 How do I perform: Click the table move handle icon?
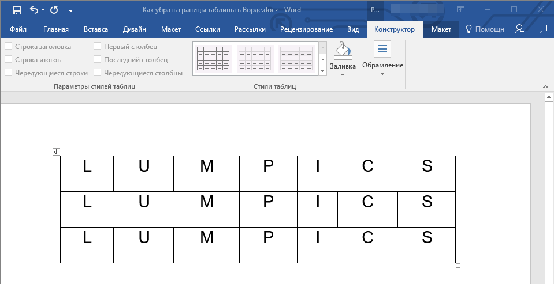coord(56,152)
